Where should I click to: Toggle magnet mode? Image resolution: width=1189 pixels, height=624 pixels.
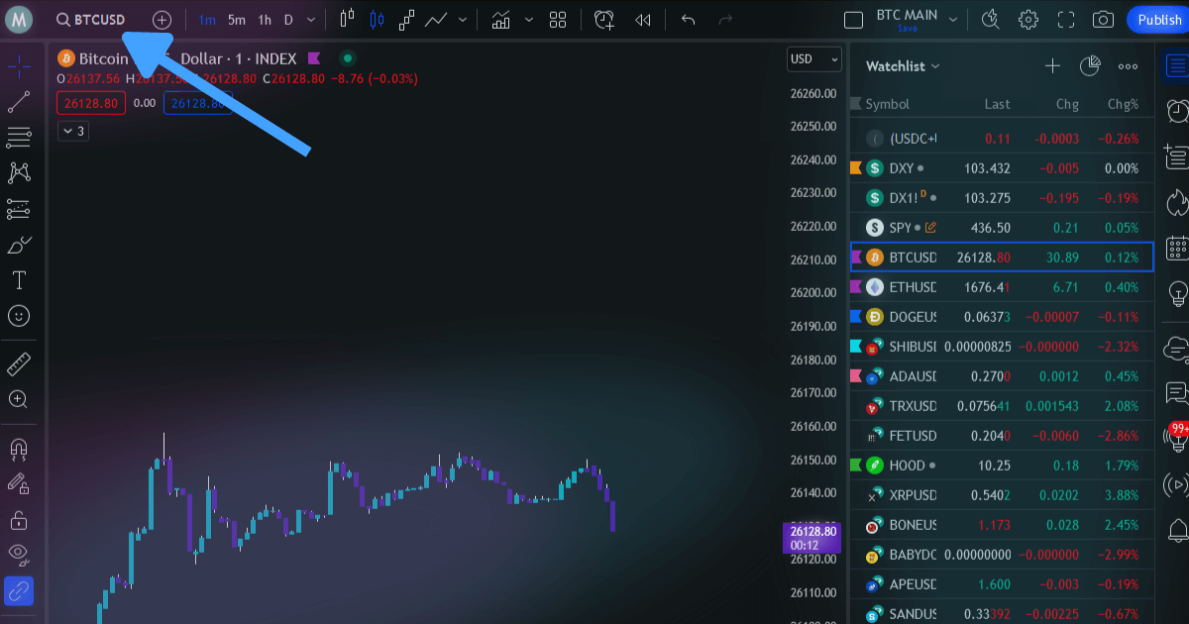[19, 449]
